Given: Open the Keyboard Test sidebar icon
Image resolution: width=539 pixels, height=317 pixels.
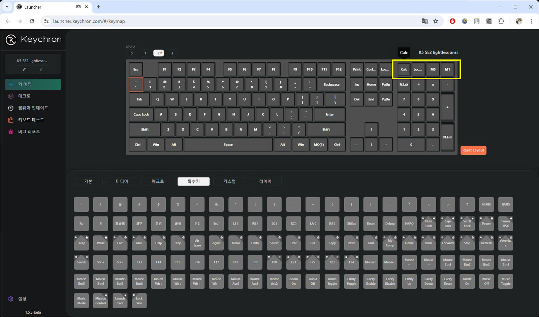Looking at the screenshot, I should coord(11,120).
